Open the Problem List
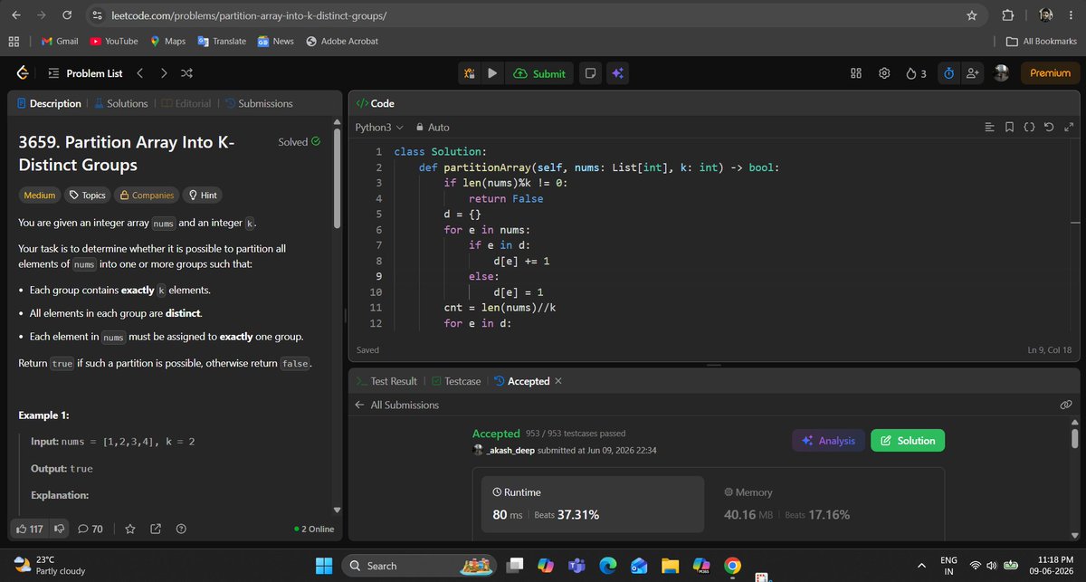This screenshot has width=1086, height=582. [x=84, y=73]
